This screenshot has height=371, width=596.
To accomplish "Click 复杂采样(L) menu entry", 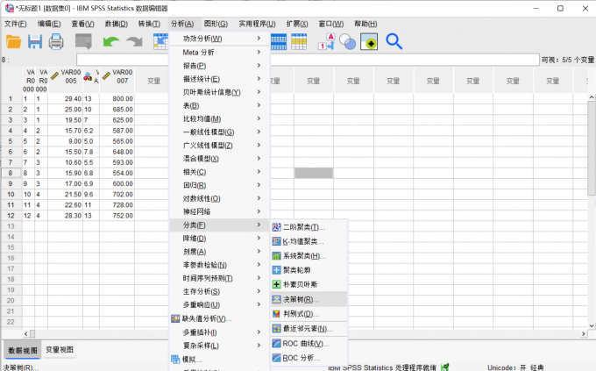I will pyautogui.click(x=219, y=346).
